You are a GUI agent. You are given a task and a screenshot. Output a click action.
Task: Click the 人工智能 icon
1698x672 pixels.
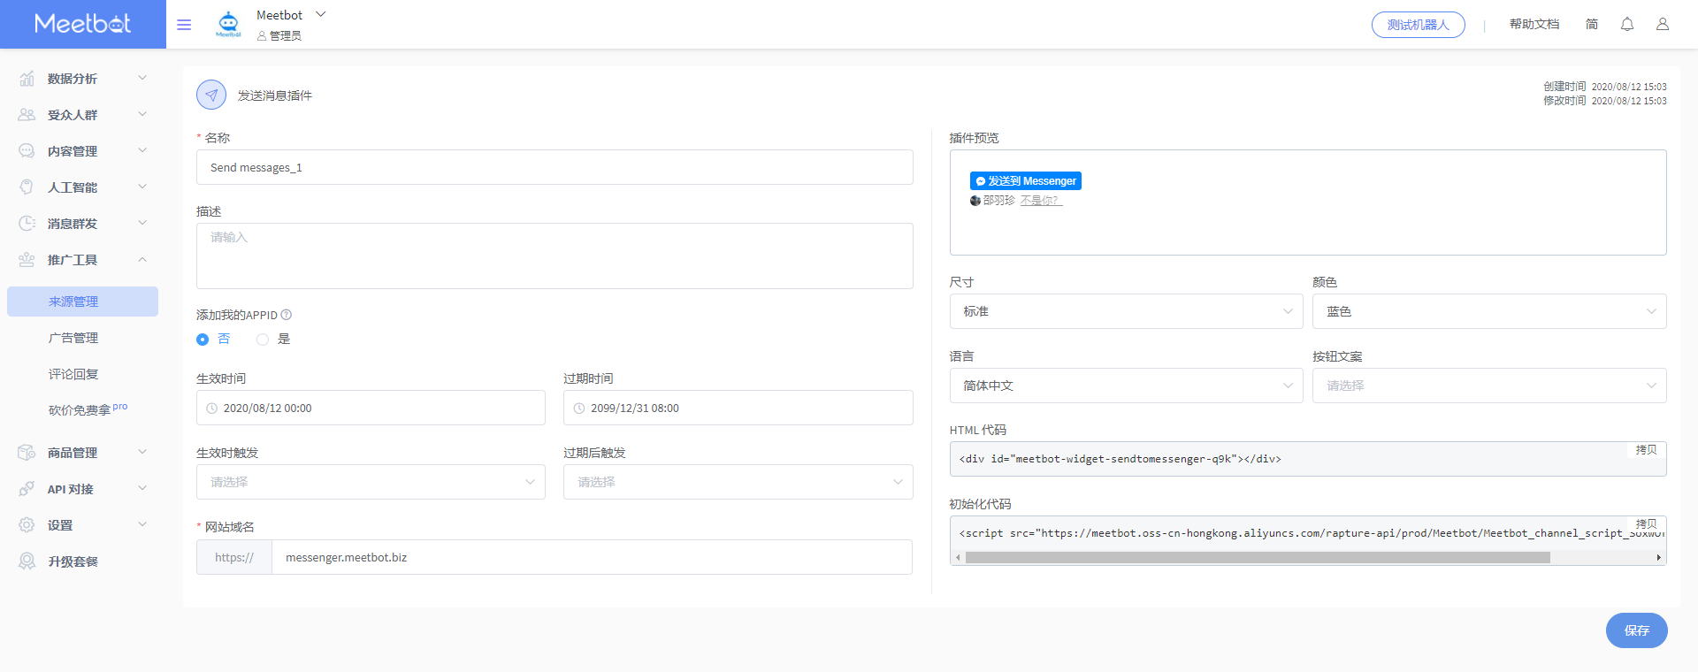click(x=27, y=187)
